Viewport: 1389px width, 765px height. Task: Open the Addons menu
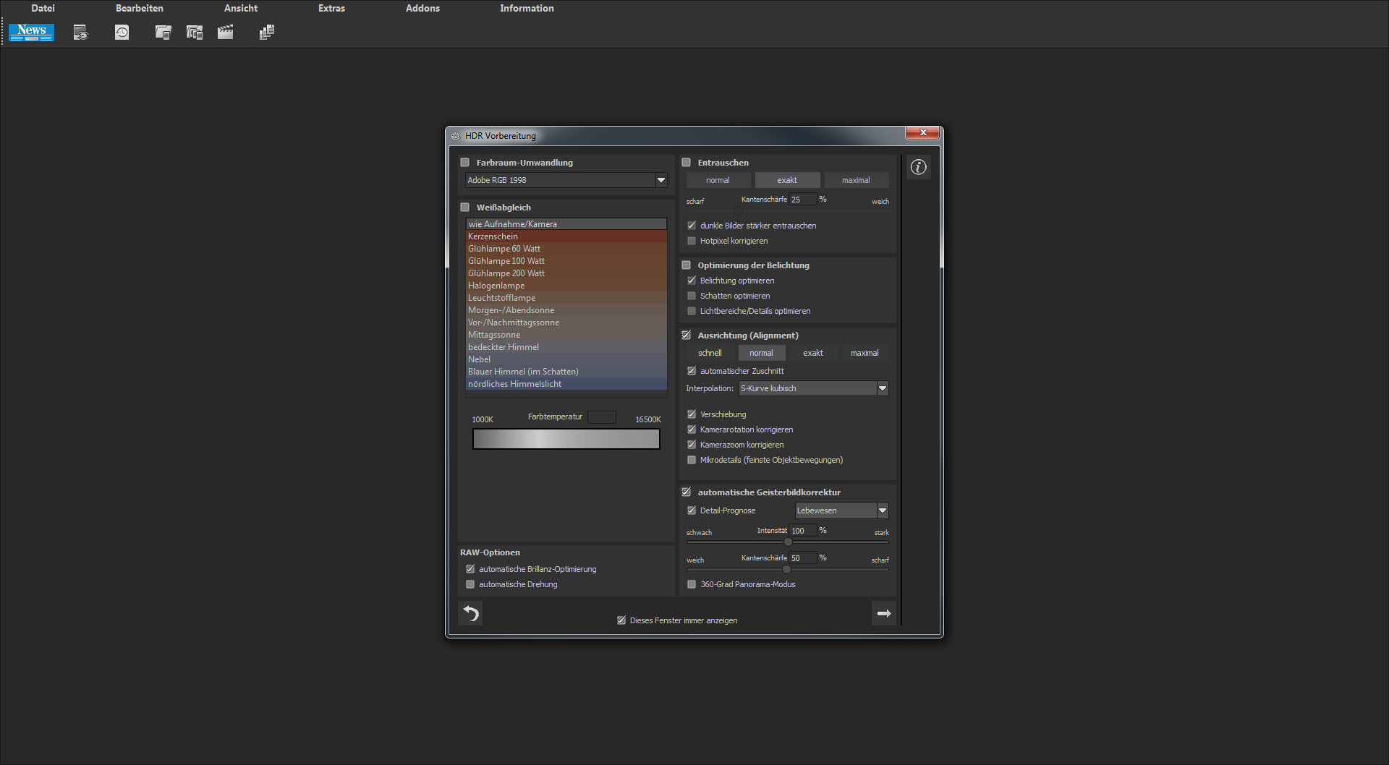422,8
